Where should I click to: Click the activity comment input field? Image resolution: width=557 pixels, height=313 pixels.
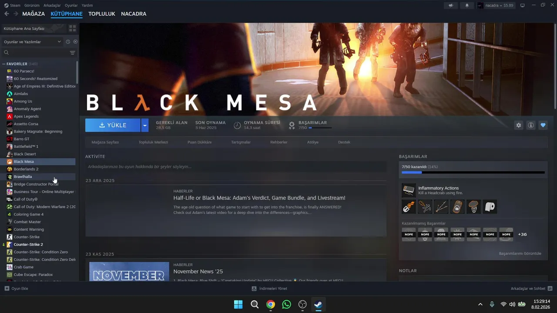click(x=236, y=166)
